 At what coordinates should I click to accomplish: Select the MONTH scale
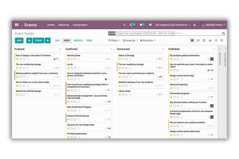click(x=78, y=40)
